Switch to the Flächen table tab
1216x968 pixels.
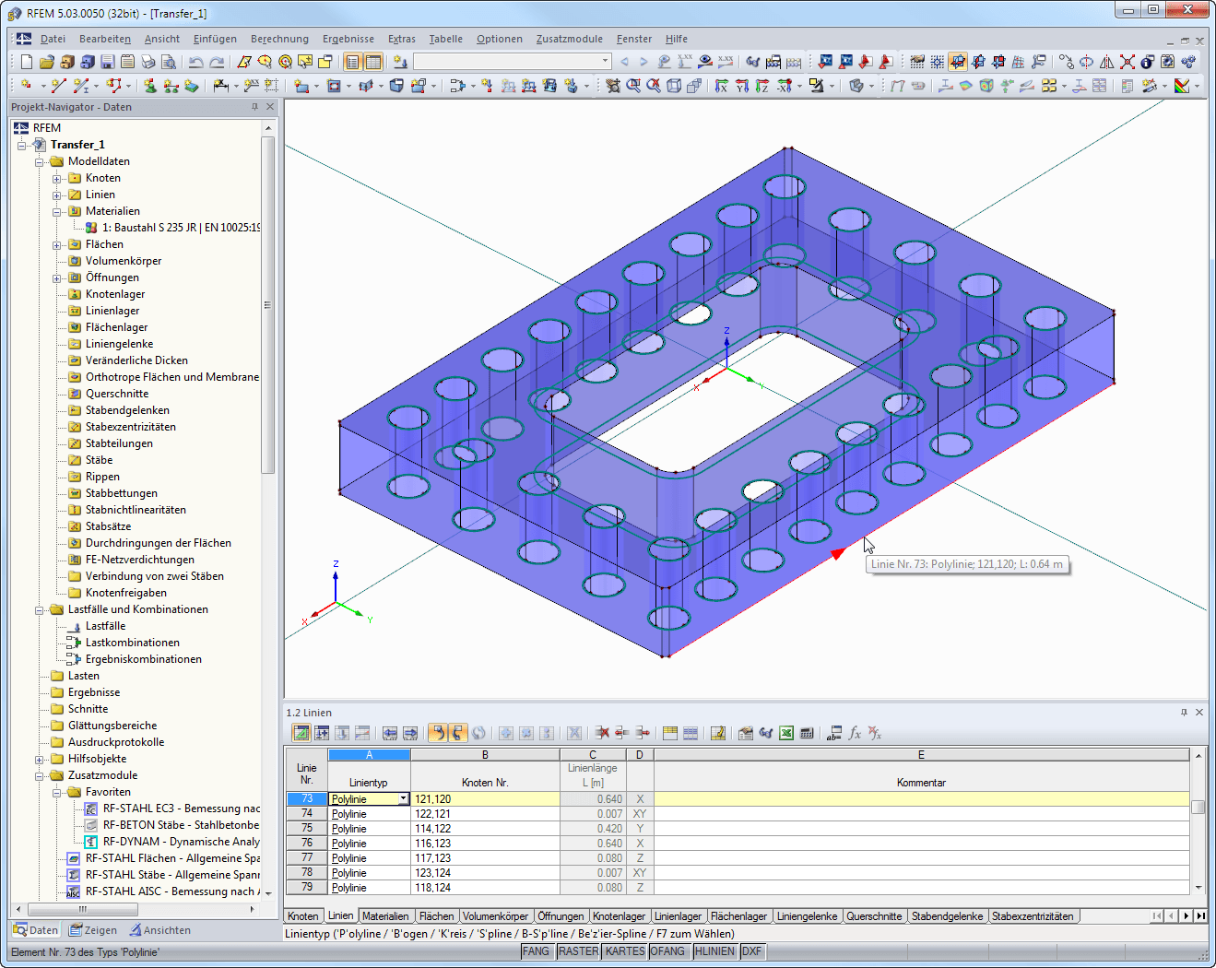coord(436,916)
